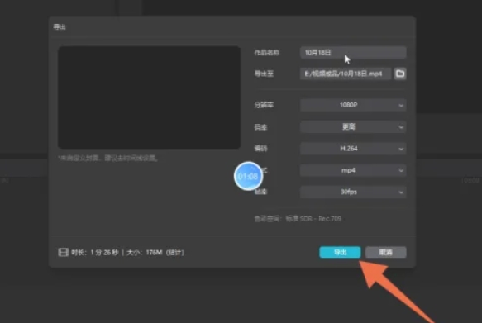Click the chevron on the mp4 format box

401,170
